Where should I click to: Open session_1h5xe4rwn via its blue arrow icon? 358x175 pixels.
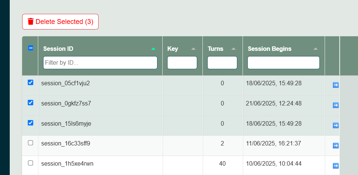(336, 166)
